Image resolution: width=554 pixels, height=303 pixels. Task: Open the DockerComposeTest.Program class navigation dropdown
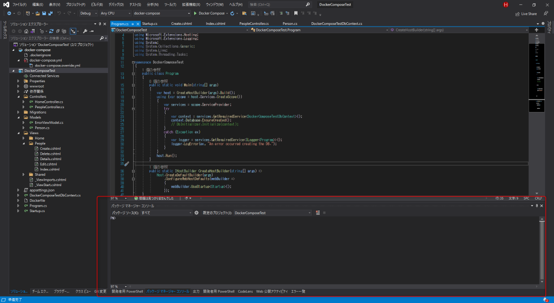pos(319,30)
